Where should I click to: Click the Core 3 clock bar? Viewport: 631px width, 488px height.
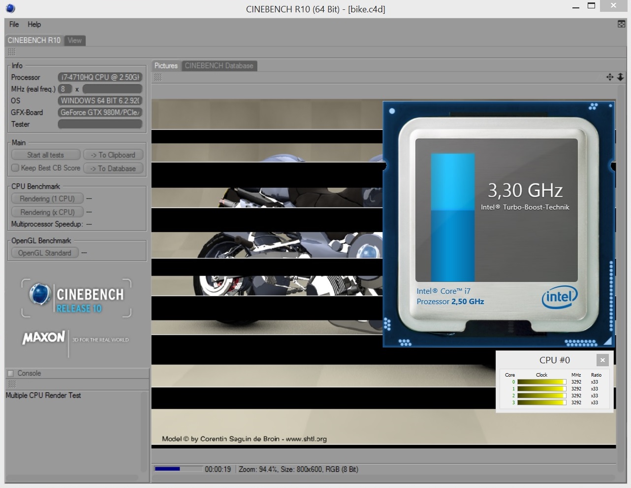[541, 403]
